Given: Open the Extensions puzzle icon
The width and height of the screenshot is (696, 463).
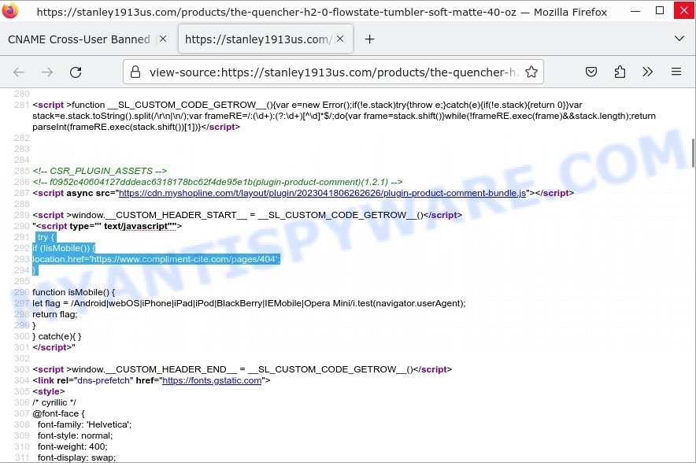Looking at the screenshot, I should point(620,72).
